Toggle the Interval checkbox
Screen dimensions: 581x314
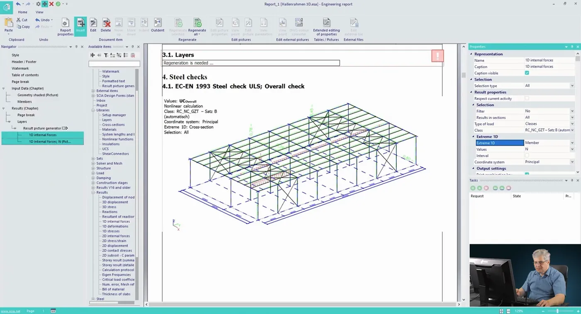point(527,156)
